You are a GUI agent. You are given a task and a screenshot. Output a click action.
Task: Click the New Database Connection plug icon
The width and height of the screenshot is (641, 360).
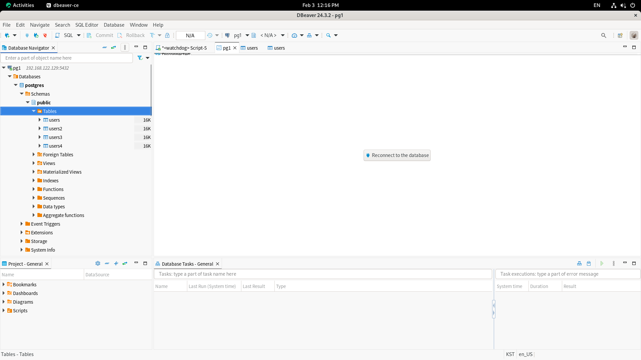point(7,35)
